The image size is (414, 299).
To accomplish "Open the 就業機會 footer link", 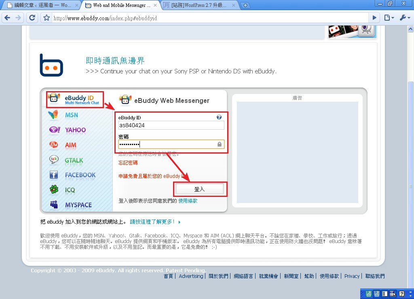I will [x=268, y=276].
